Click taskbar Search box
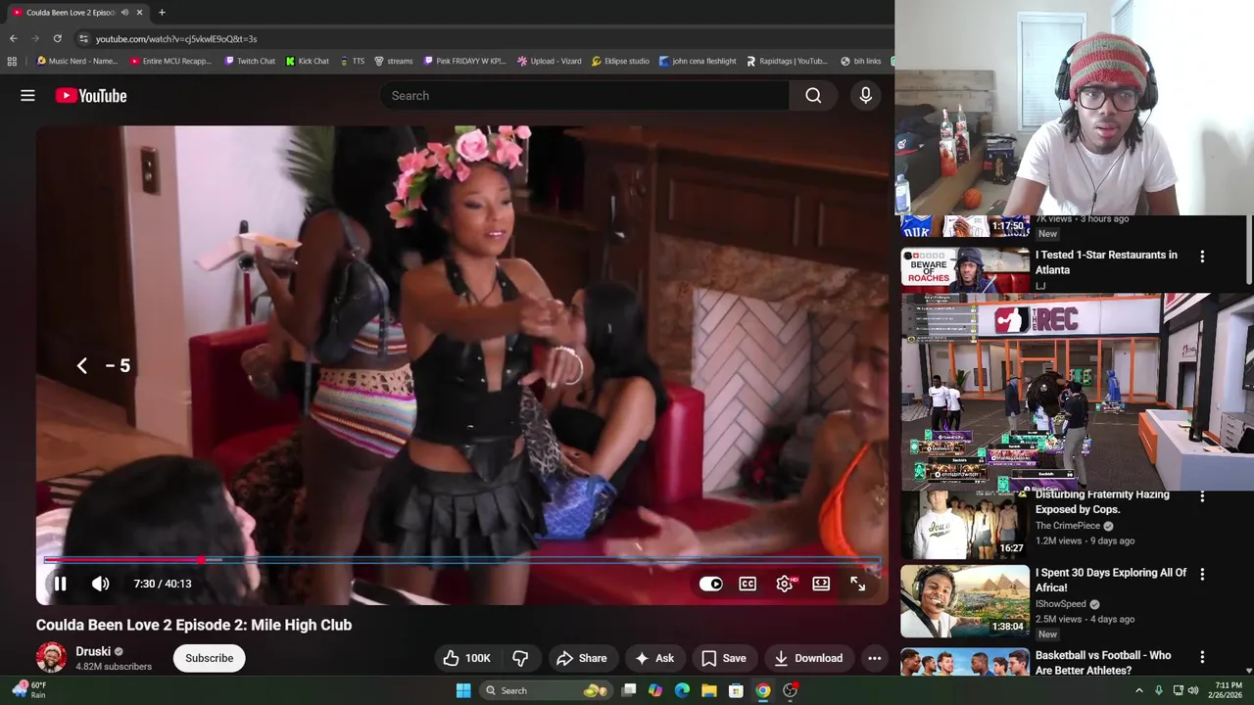 point(546,690)
